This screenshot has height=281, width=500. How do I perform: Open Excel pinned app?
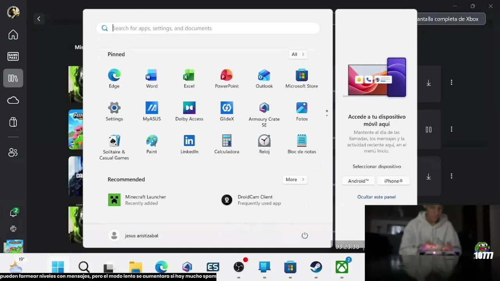tap(189, 78)
